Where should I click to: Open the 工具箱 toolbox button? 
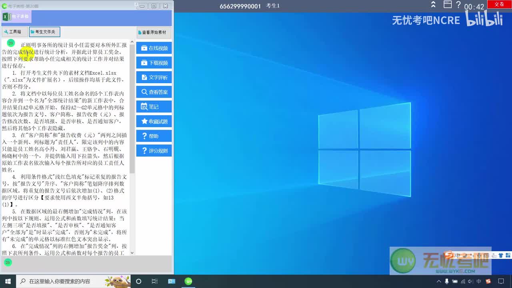pos(14,32)
